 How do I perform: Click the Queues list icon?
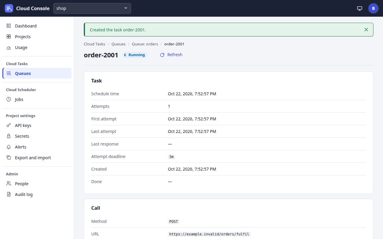click(x=9, y=73)
